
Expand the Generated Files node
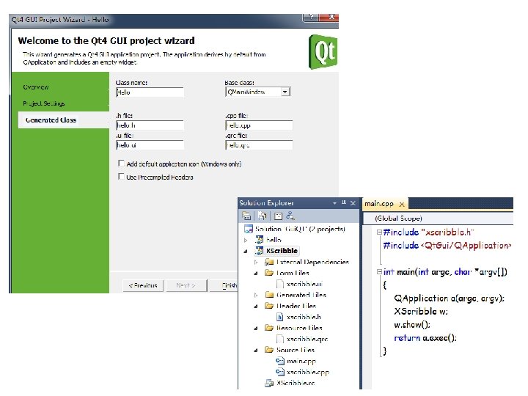pos(256,295)
